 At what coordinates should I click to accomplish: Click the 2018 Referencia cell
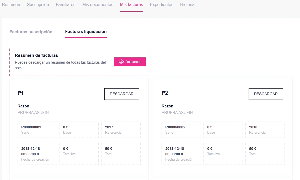click(x=265, y=130)
